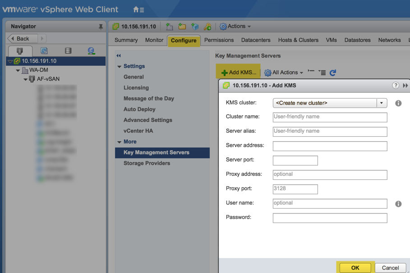Open the KMS cluster dropdown

coord(381,103)
